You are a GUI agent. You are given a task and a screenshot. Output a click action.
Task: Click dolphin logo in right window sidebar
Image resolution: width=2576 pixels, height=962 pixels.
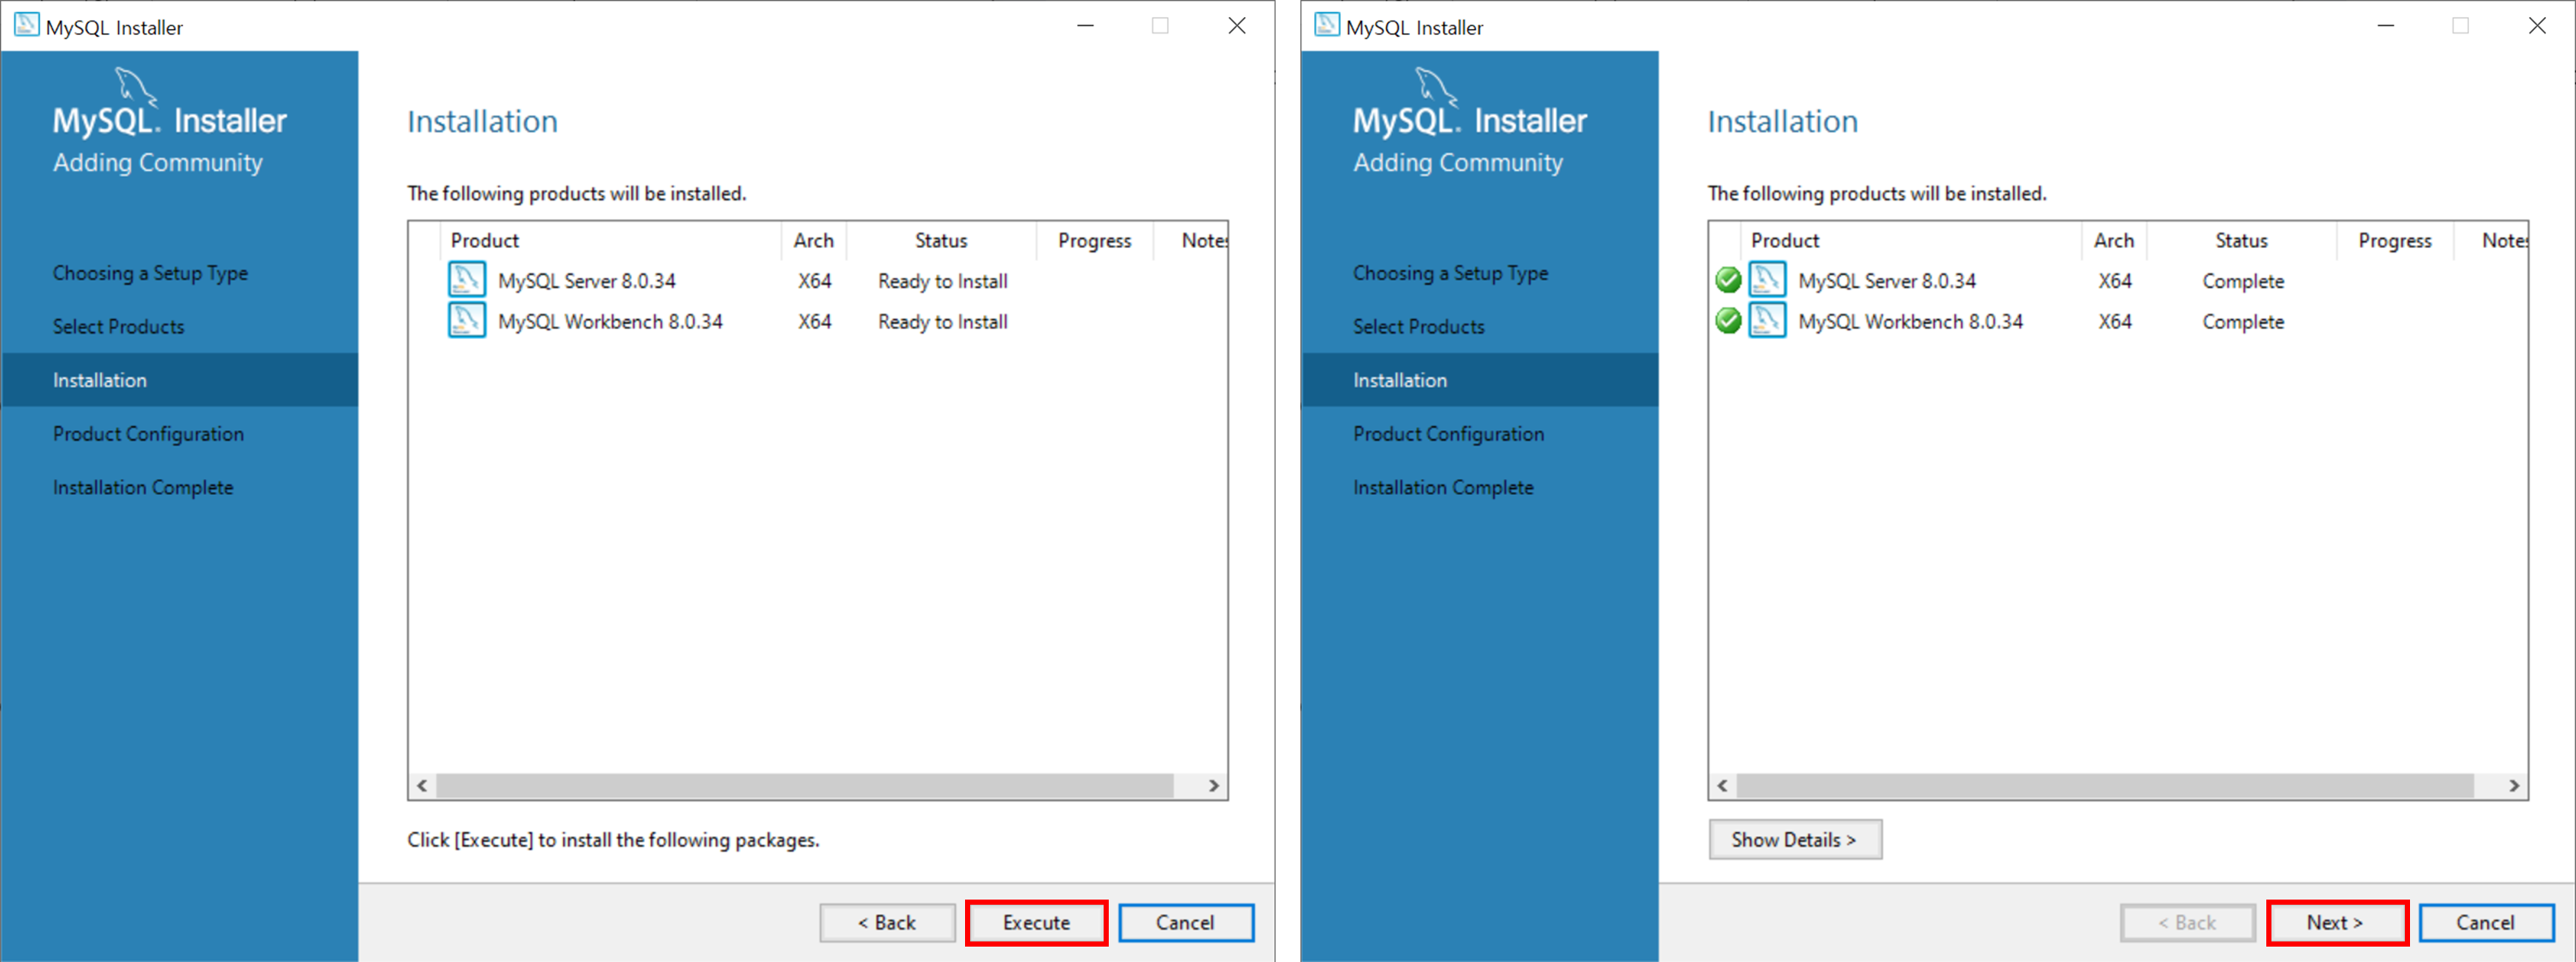coord(1436,87)
